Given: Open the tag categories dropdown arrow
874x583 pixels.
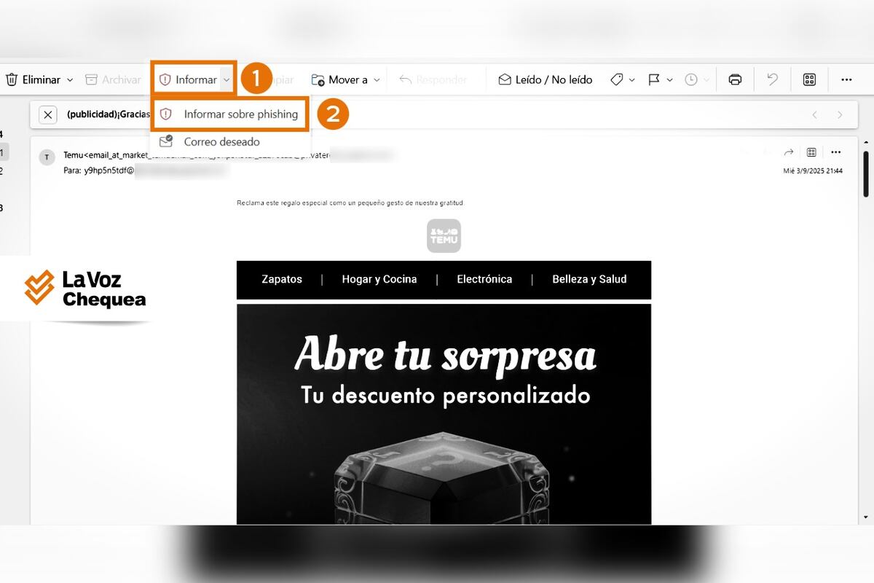Looking at the screenshot, I should 631,79.
